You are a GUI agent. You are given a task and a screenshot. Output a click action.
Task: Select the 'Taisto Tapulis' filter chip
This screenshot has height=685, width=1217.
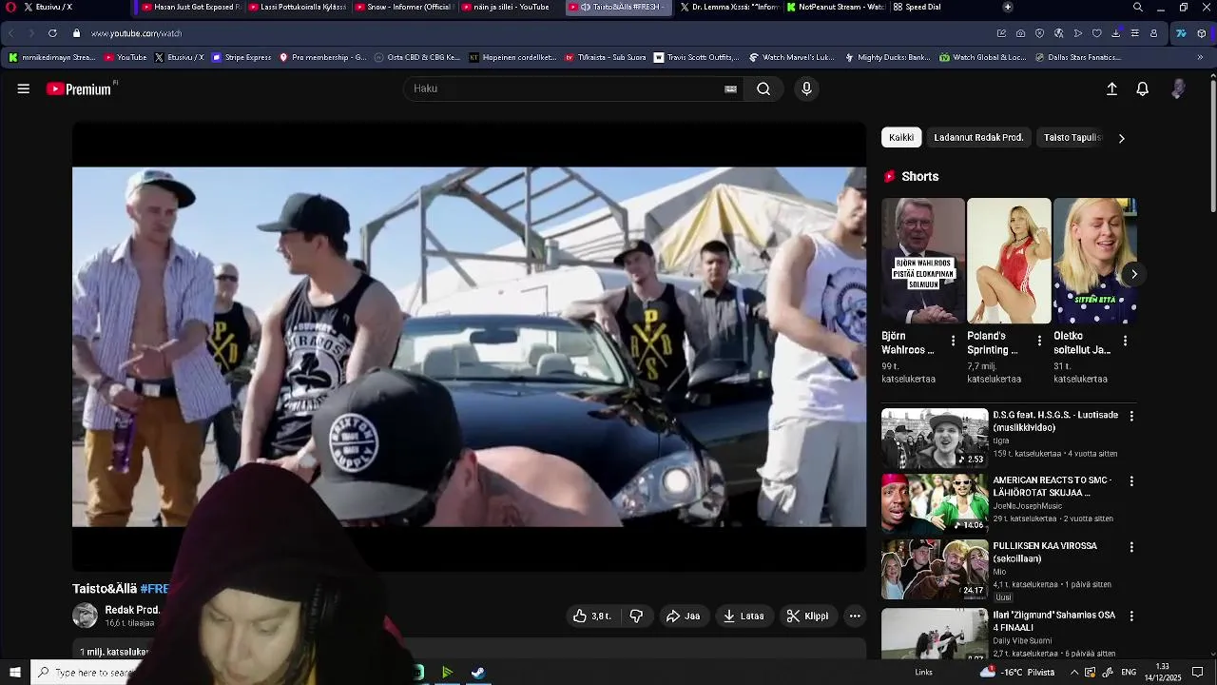[1072, 138]
